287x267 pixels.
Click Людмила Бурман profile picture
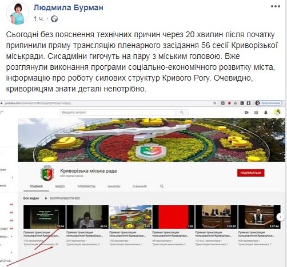click(18, 13)
